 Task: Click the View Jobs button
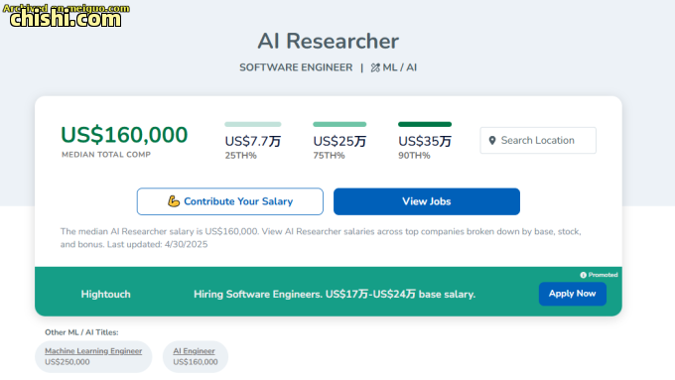coord(427,201)
